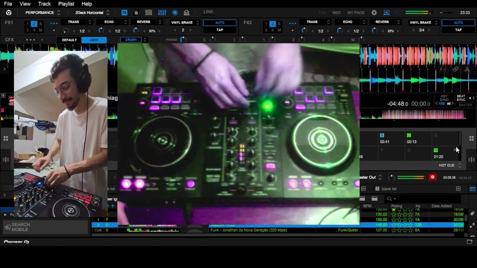The width and height of the screenshot is (477, 268).
Task: Toggle FX2 deck 4 assign button
Action: pos(272,30)
